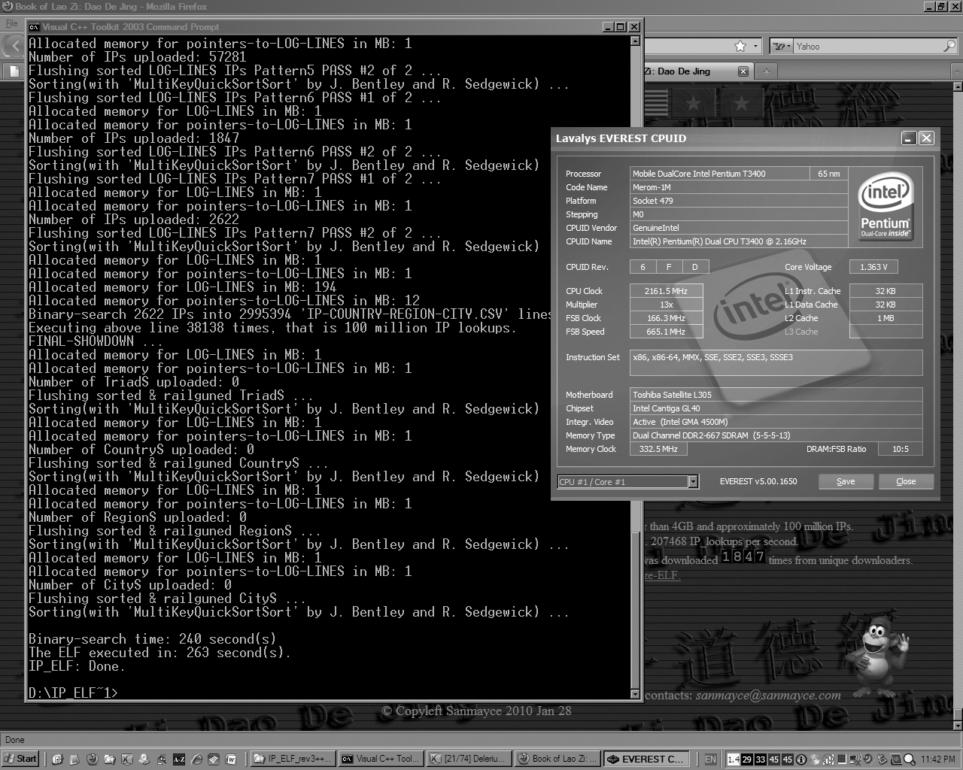This screenshot has height=770, width=963.
Task: Open the folder icon in quick launch
Action: [110, 759]
